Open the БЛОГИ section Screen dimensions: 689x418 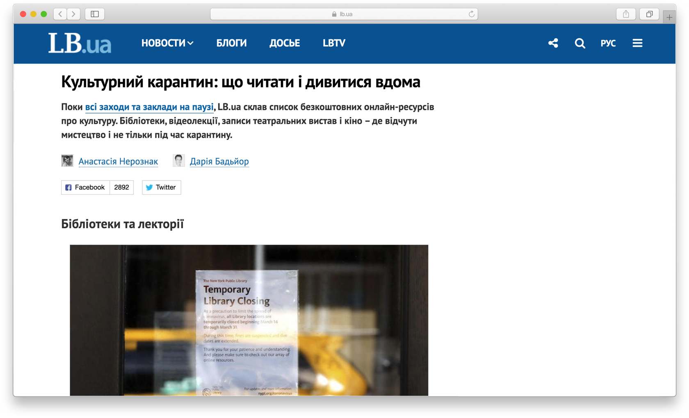coord(231,43)
